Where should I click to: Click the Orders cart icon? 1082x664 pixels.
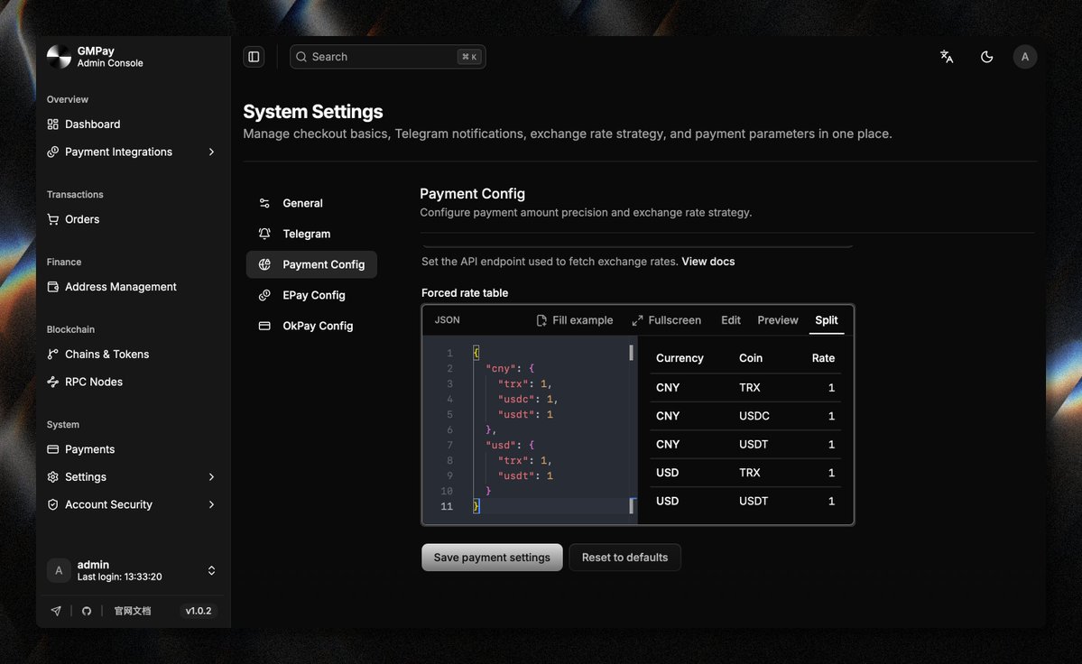pyautogui.click(x=52, y=219)
